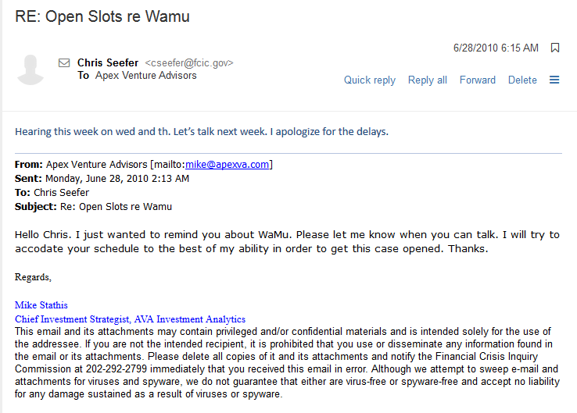Click the quoted Sent date line
The width and height of the screenshot is (577, 413).
(x=102, y=179)
